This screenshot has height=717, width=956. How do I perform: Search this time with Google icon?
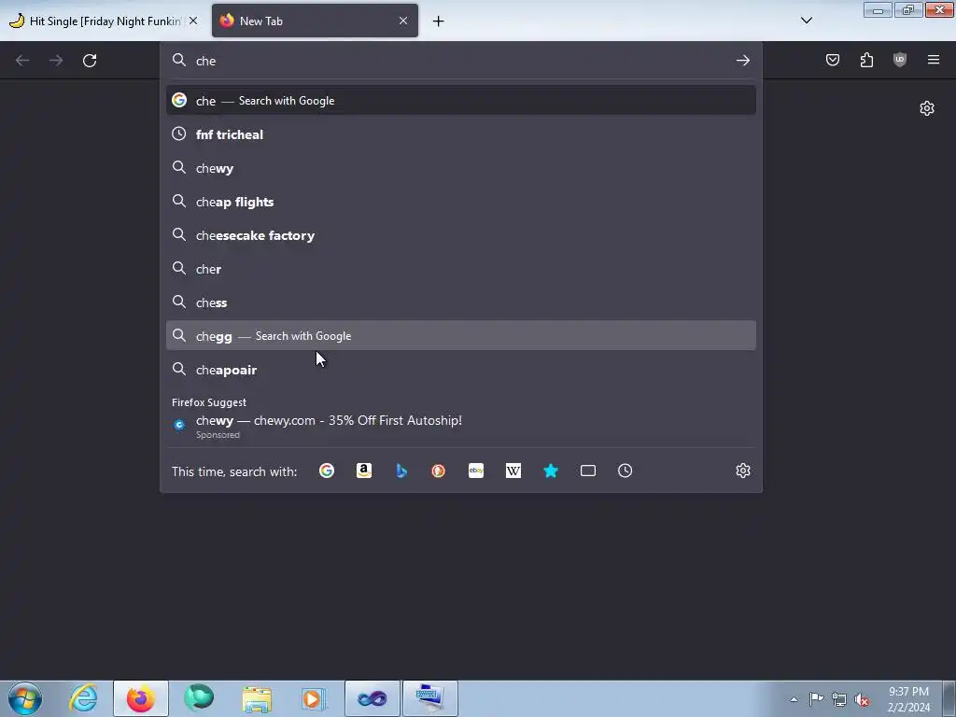327,471
